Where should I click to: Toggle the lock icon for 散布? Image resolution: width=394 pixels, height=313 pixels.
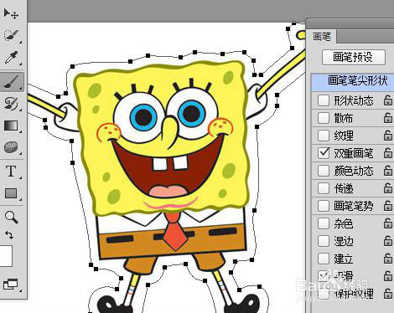click(x=388, y=117)
